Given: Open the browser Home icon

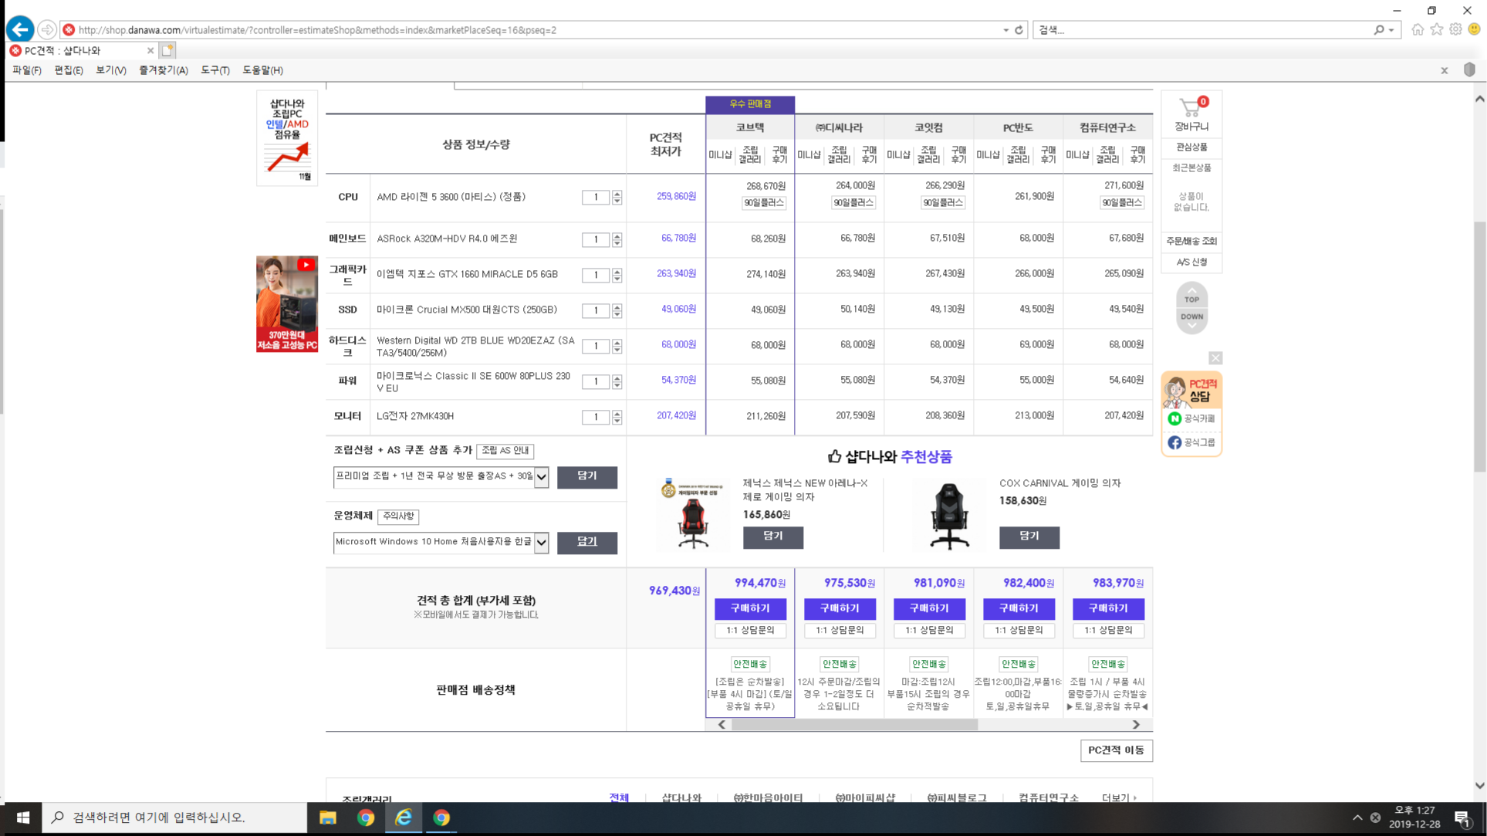Looking at the screenshot, I should pos(1418,29).
